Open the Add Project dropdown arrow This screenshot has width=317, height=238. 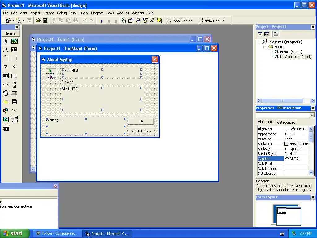pyautogui.click(x=13, y=21)
